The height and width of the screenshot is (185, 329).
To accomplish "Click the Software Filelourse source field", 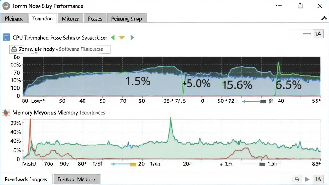I will click(60, 49).
